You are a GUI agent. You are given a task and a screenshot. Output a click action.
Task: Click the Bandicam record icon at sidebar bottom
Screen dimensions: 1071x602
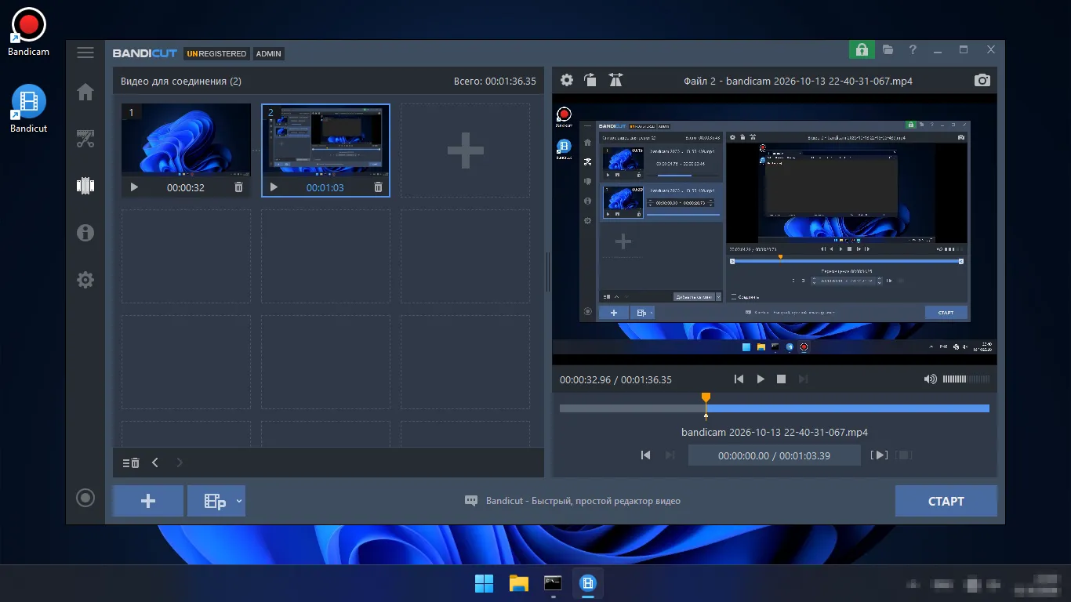point(85,498)
